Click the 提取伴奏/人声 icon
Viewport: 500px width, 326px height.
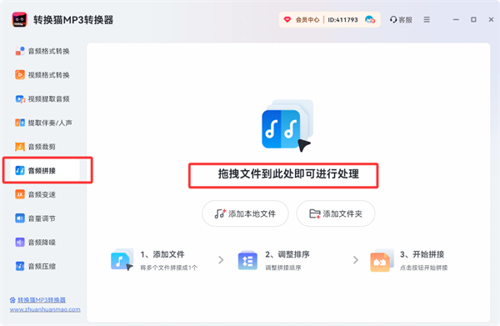pos(20,123)
